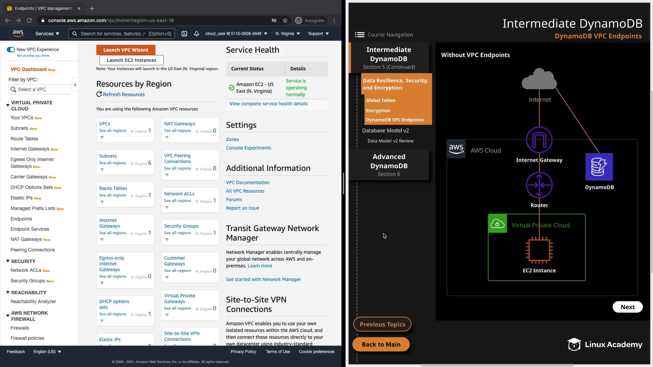The width and height of the screenshot is (653, 367).
Task: Click the Refresh Resources icon
Action: pos(99,94)
